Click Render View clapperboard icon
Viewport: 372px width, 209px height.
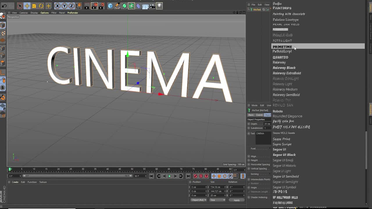coord(87,6)
